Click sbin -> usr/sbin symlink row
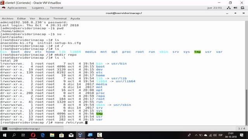The height and width of the screenshot is (139, 248). 65,105
